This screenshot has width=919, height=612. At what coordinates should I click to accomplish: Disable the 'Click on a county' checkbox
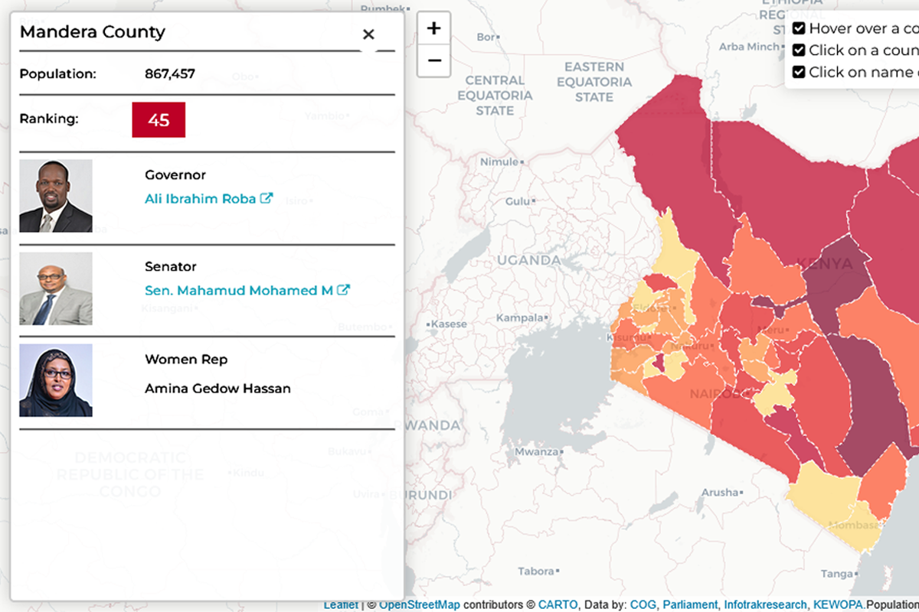pyautogui.click(x=799, y=50)
